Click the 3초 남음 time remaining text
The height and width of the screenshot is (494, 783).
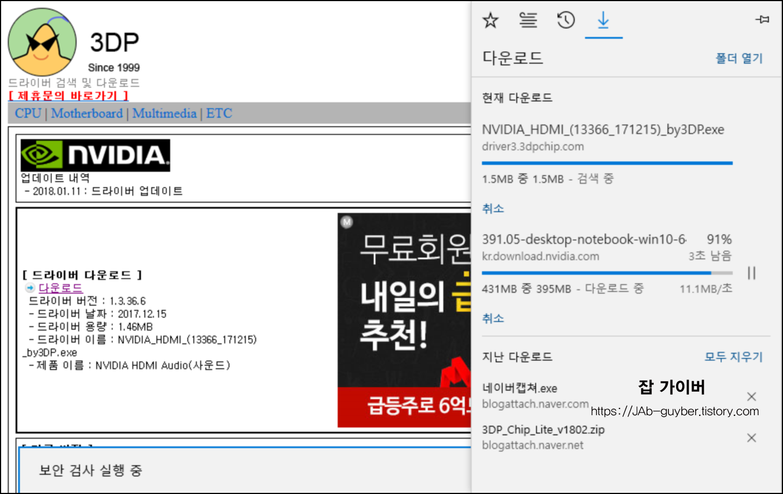710,256
